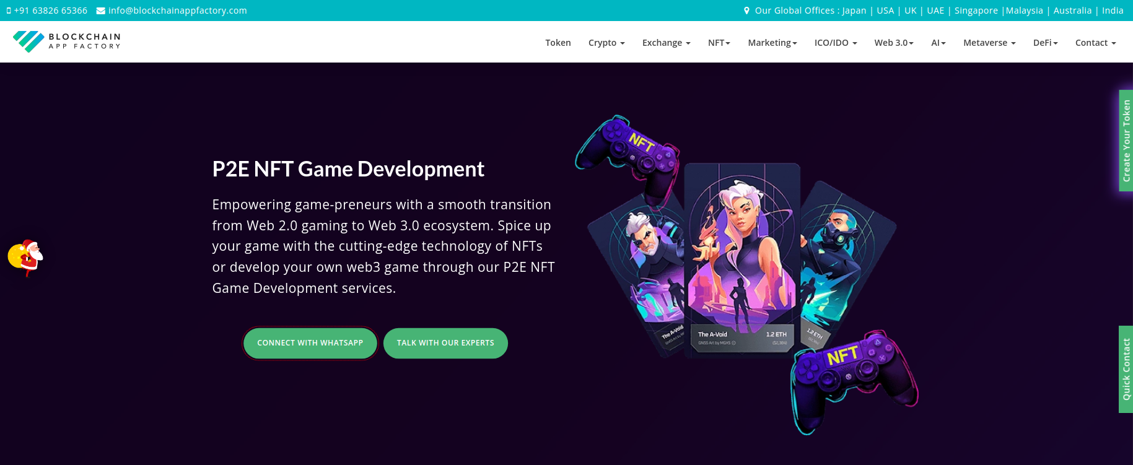
Task: Click Talk With Our Experts button
Action: click(445, 343)
